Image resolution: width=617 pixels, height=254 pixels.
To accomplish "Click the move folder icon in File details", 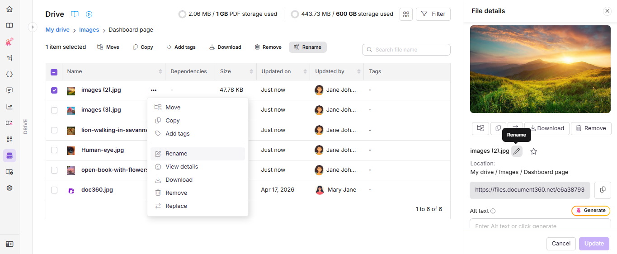I will click(480, 128).
